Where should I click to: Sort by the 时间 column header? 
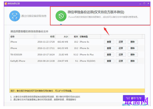point(45,37)
